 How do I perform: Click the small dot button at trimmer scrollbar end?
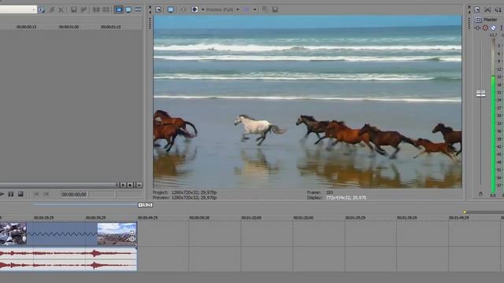tap(130, 186)
